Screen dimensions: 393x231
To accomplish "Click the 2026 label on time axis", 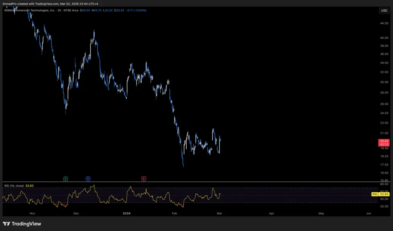I will (x=127, y=213).
